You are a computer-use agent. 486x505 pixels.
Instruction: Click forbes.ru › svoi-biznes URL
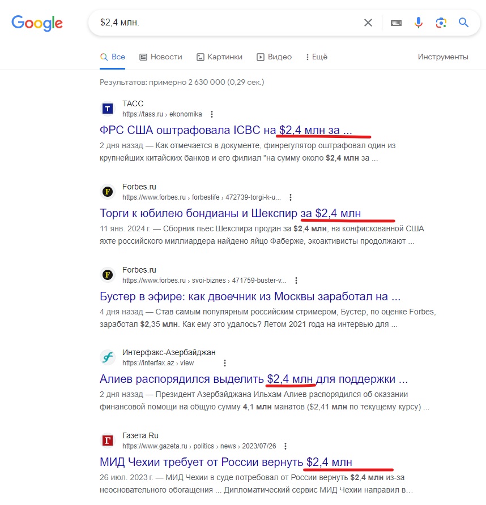[x=204, y=280]
